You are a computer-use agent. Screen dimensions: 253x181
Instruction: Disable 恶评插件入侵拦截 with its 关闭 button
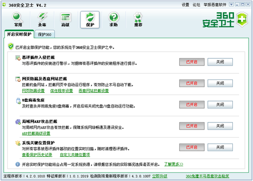(x=220, y=61)
